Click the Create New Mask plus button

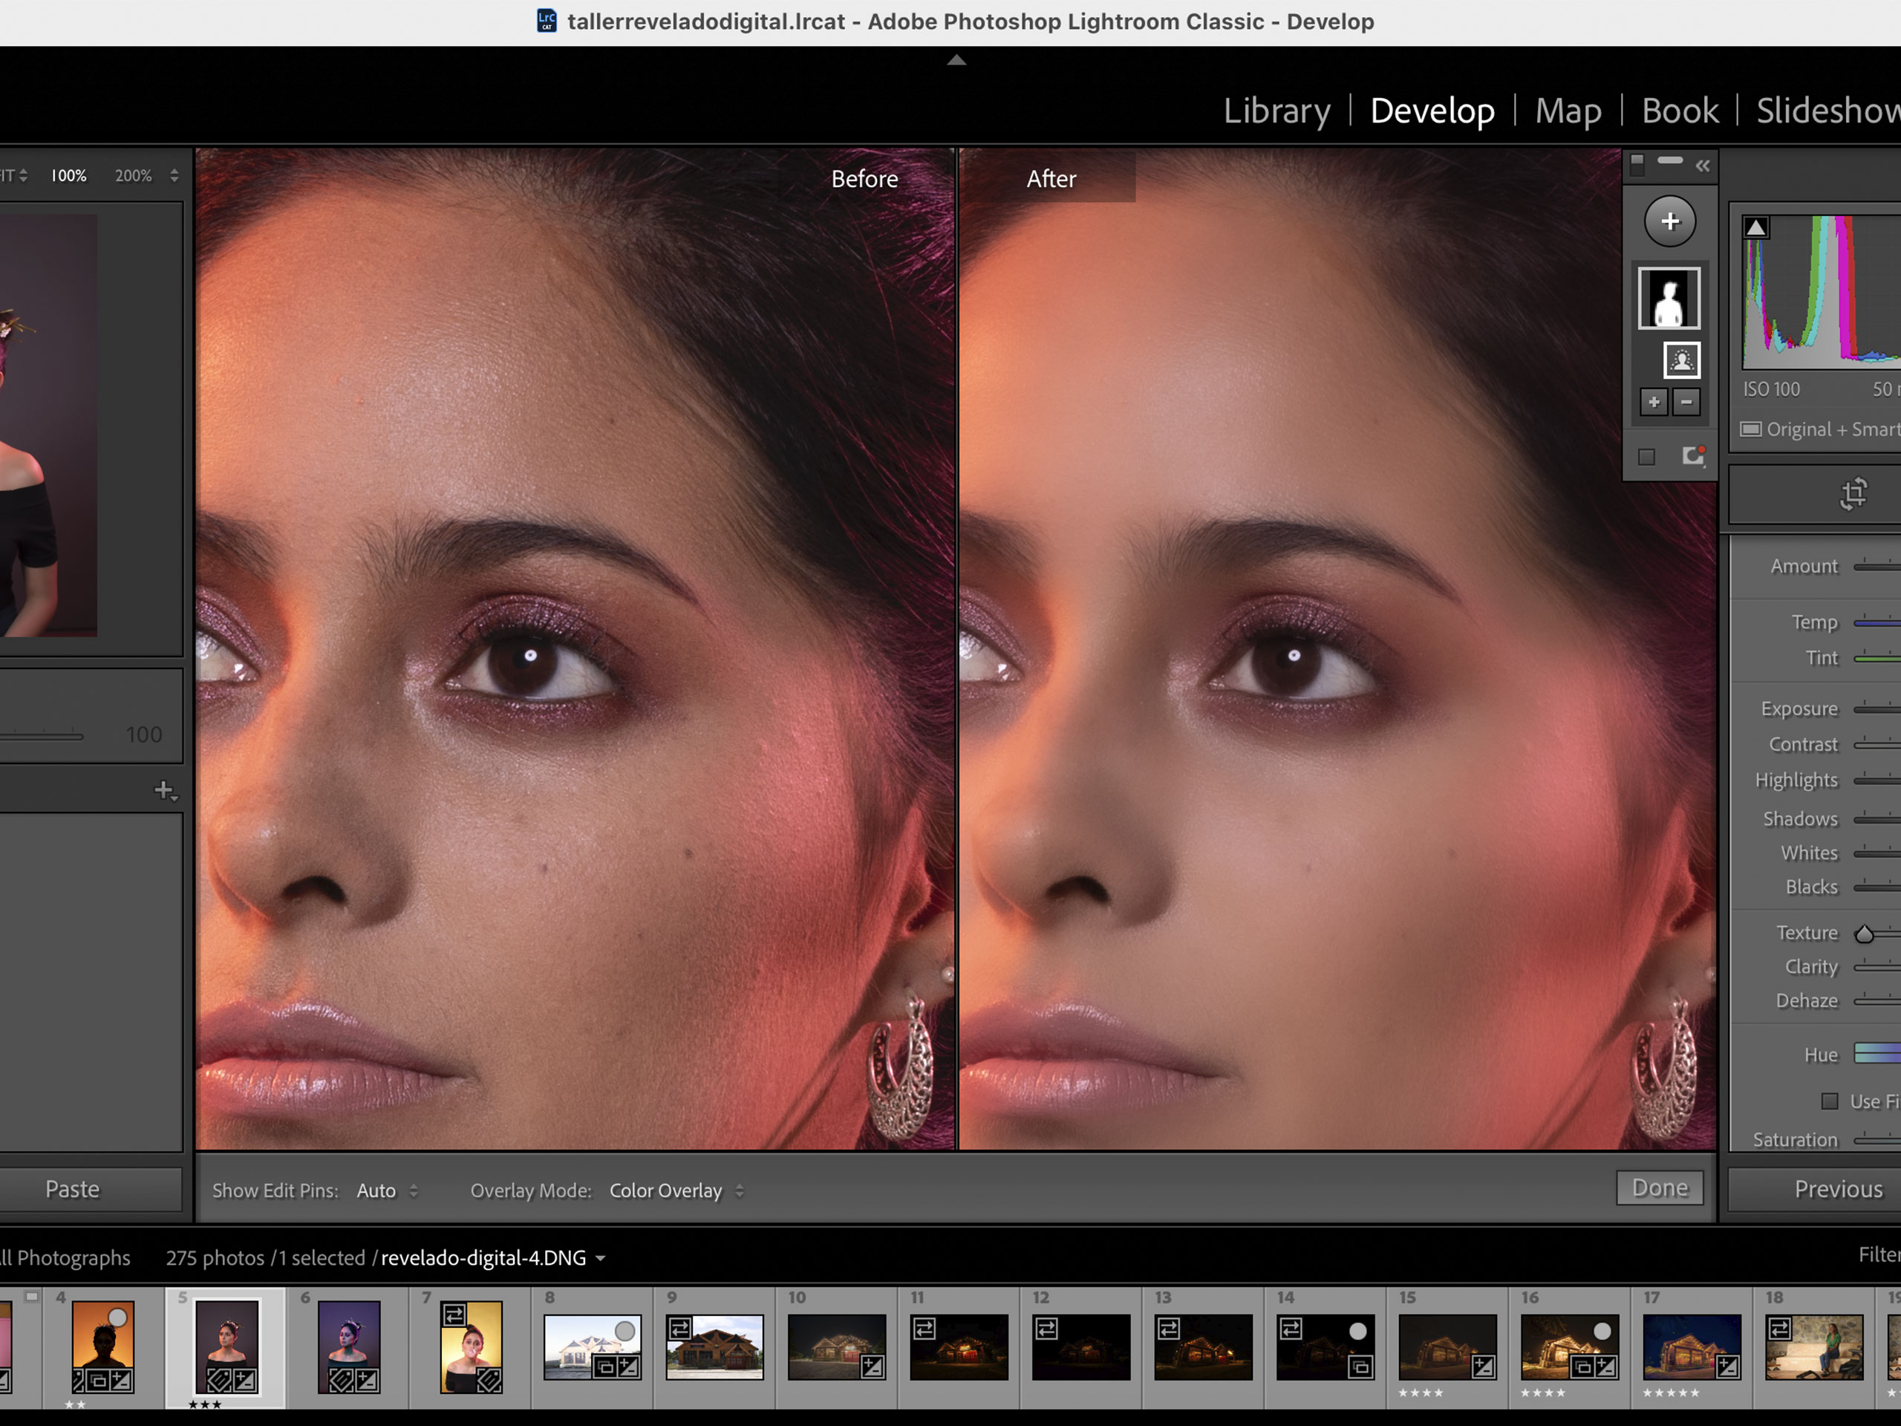(x=1670, y=222)
